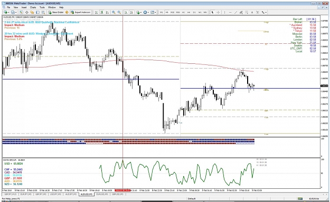330x202 pixels.
Task: Select the H4 timeframe button
Action: tap(189, 13)
